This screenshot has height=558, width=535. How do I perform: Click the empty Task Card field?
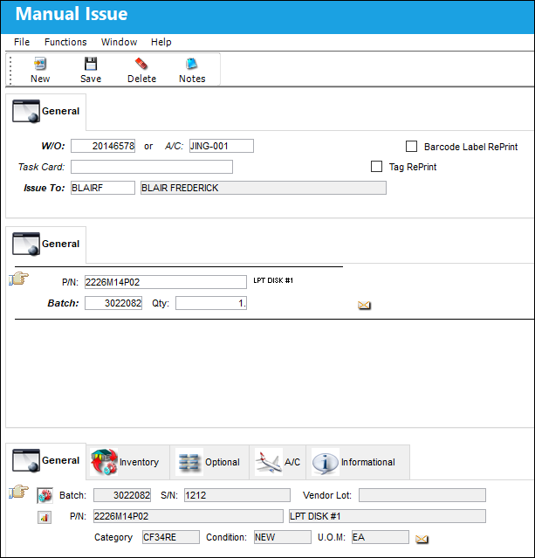coord(152,167)
